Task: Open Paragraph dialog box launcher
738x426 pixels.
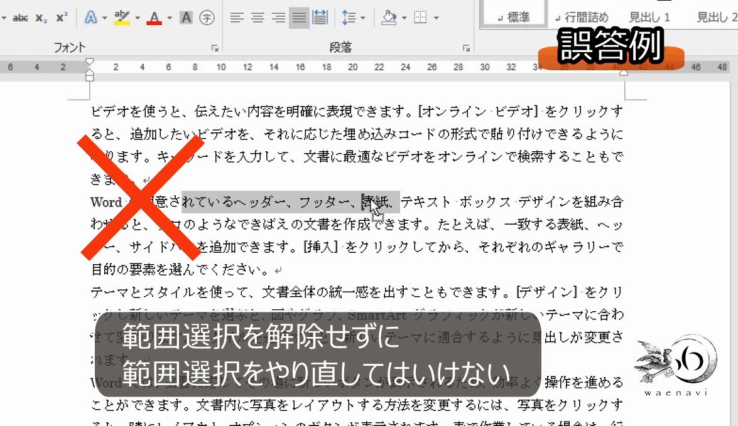Action: click(466, 48)
